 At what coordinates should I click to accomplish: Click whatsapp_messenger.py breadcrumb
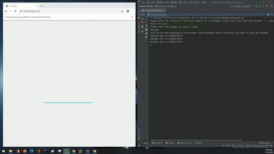166,6
